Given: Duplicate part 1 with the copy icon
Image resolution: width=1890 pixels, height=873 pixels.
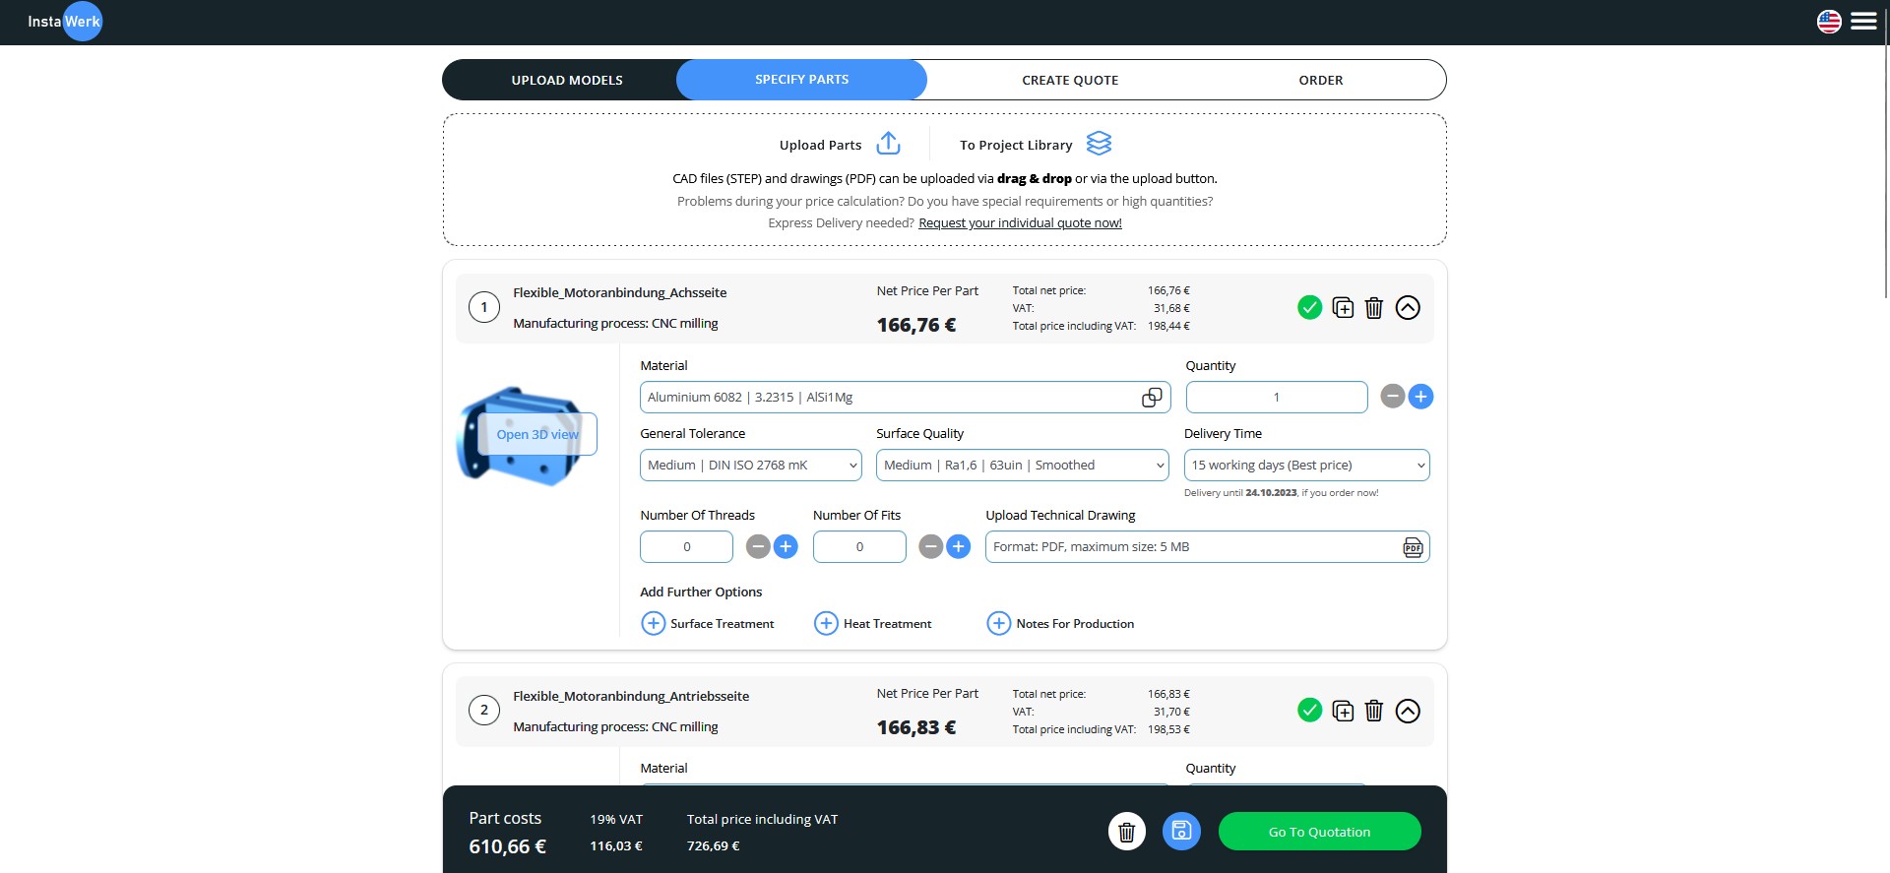Looking at the screenshot, I should click(x=1343, y=308).
